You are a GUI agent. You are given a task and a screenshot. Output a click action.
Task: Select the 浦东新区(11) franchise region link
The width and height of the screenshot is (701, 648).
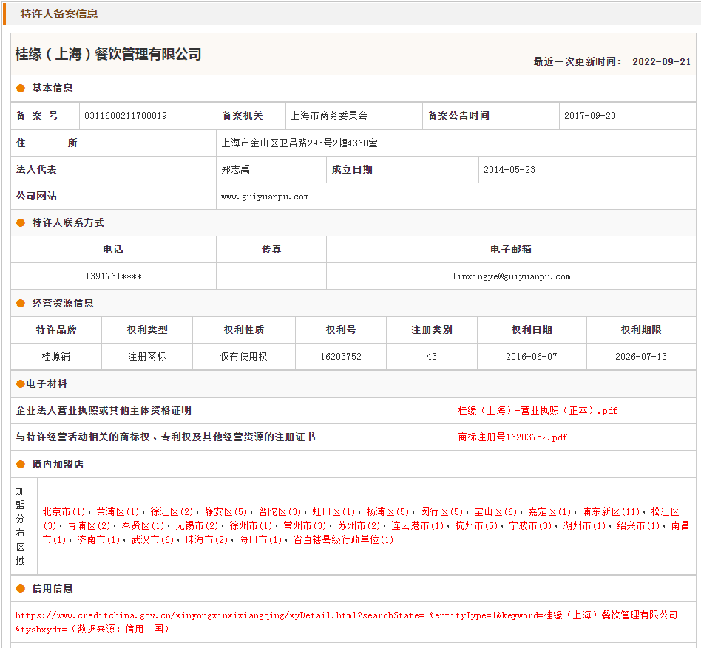tap(611, 511)
